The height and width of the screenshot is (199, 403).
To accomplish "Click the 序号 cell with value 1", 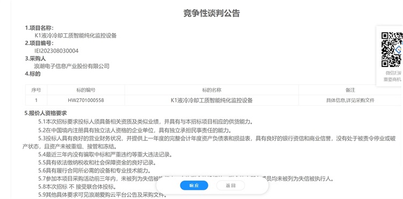I will point(36,100).
